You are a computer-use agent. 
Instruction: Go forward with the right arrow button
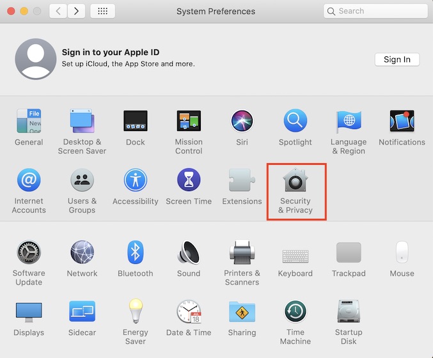[x=76, y=11]
